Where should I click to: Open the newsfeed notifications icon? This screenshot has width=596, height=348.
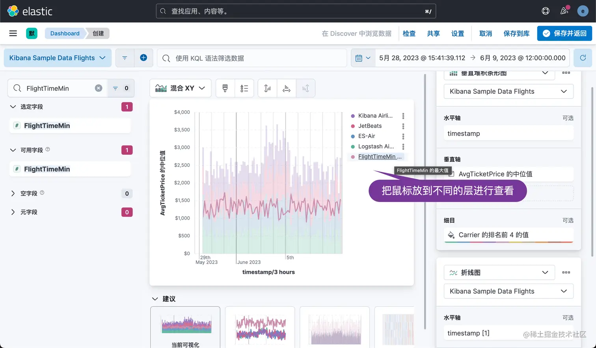coord(564,11)
